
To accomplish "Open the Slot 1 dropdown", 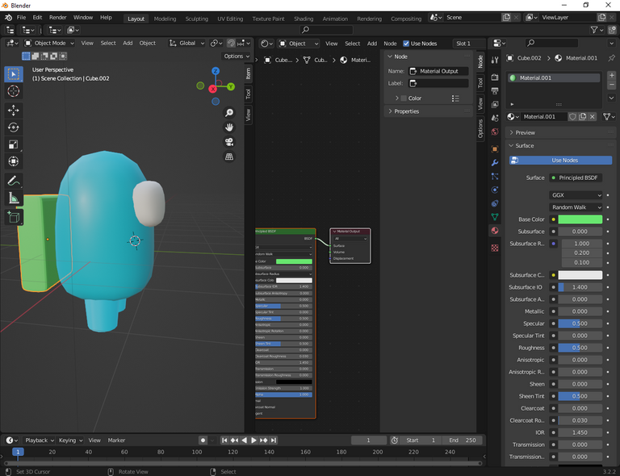I will click(x=469, y=44).
